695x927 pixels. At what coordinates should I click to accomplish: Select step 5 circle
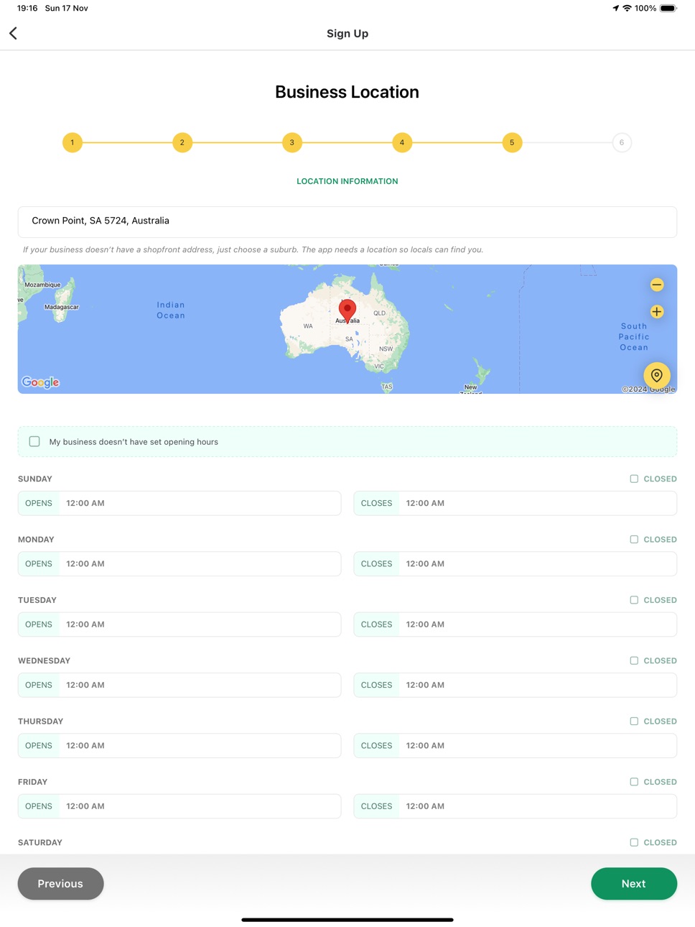[x=512, y=142]
